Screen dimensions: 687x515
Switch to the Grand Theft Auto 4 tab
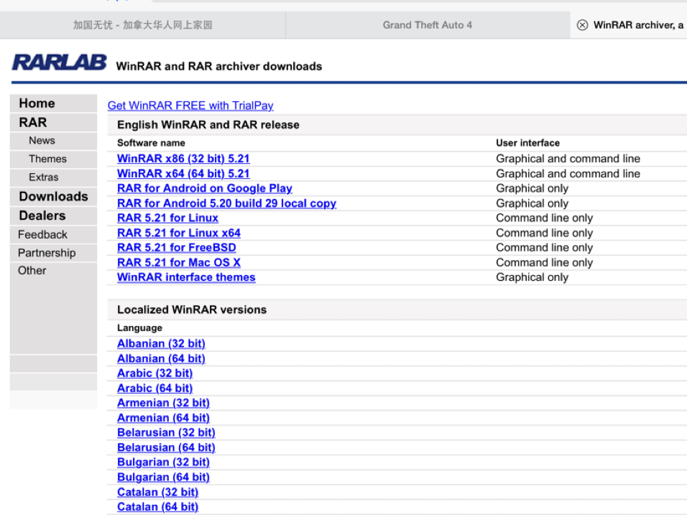pos(427,25)
